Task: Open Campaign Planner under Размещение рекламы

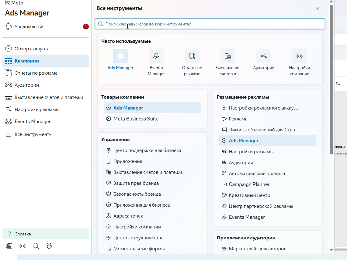Action: click(x=249, y=184)
